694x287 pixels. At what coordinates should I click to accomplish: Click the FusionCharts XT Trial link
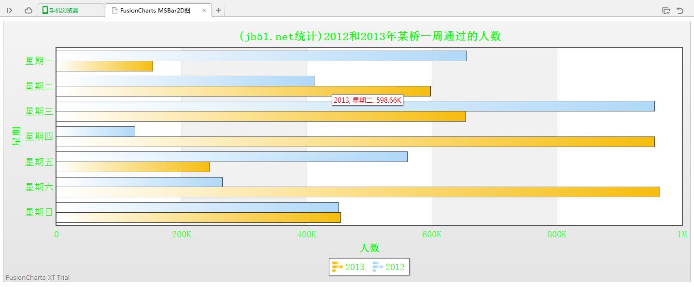tap(38, 277)
